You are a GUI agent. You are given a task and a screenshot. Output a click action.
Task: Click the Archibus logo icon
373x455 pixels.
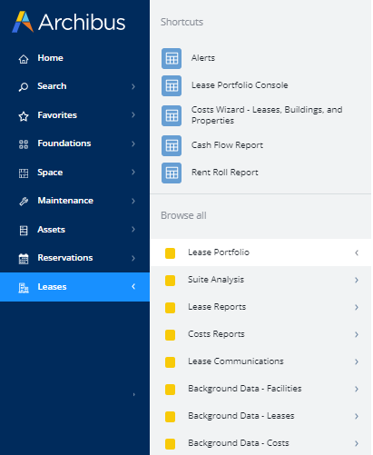[23, 22]
